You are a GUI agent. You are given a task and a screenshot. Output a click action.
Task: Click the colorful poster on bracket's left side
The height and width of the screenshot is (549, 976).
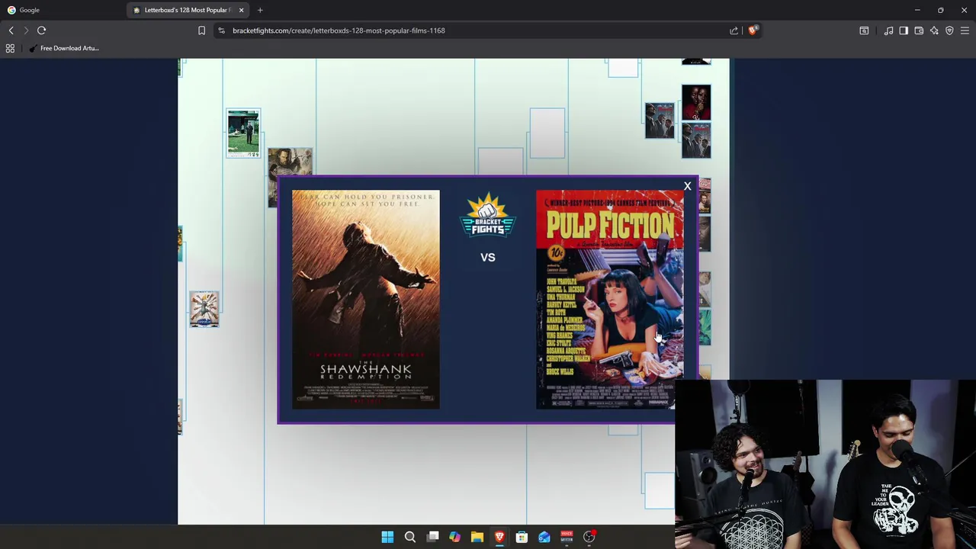(204, 310)
